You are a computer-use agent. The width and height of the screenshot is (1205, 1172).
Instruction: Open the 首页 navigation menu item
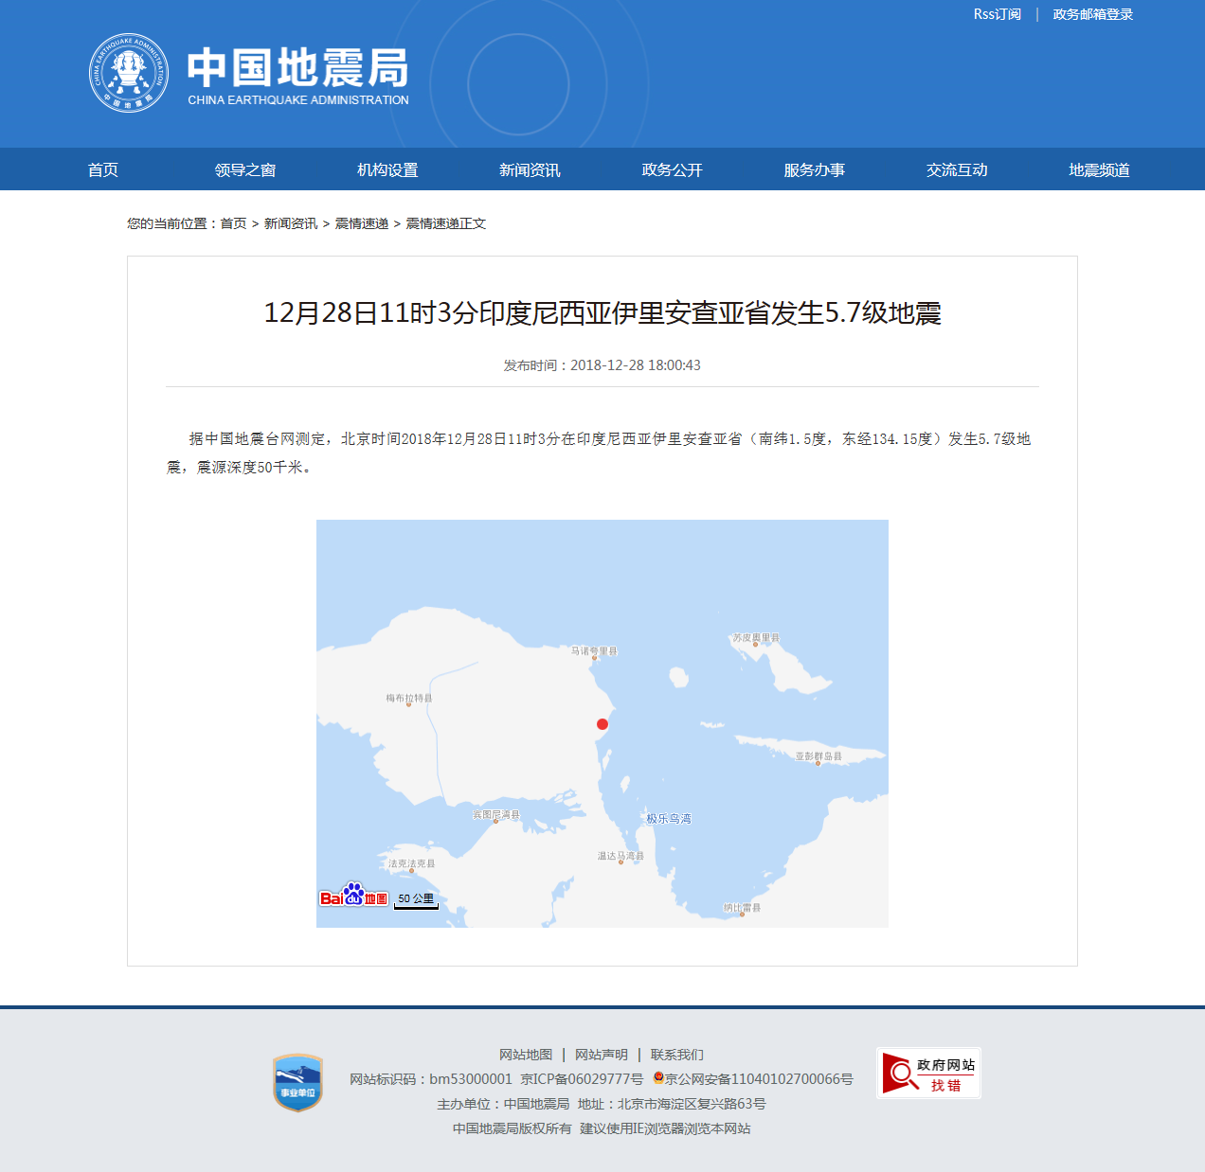tap(103, 169)
